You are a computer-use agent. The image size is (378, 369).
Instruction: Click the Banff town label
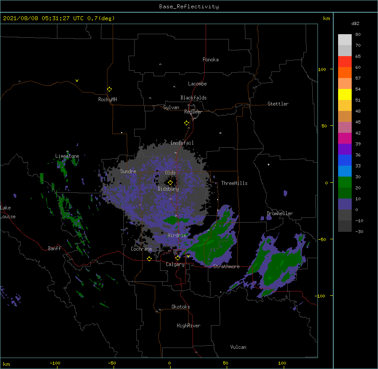coord(54,248)
